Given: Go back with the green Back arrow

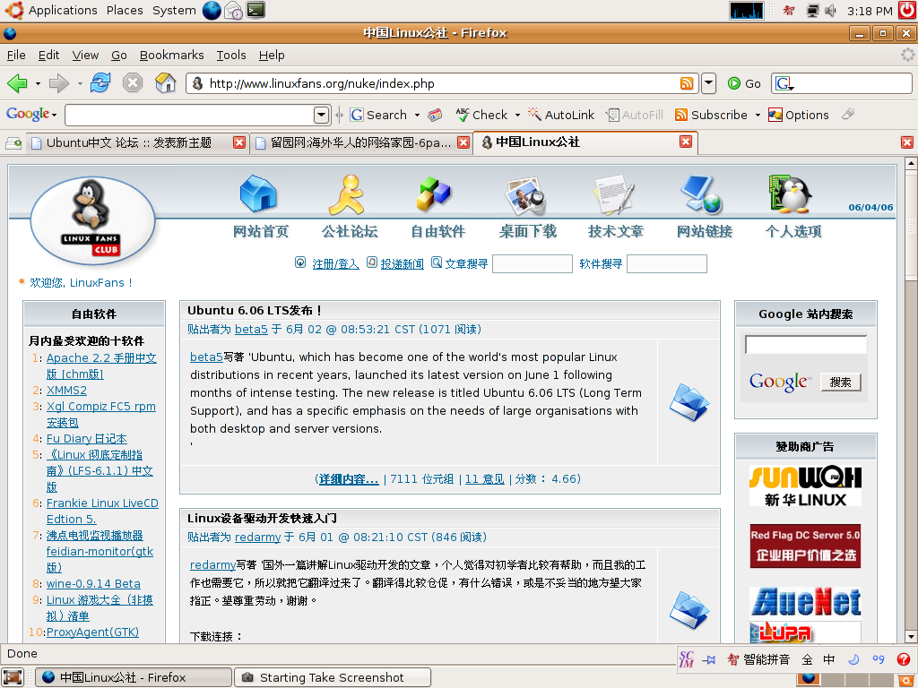Looking at the screenshot, I should [17, 83].
